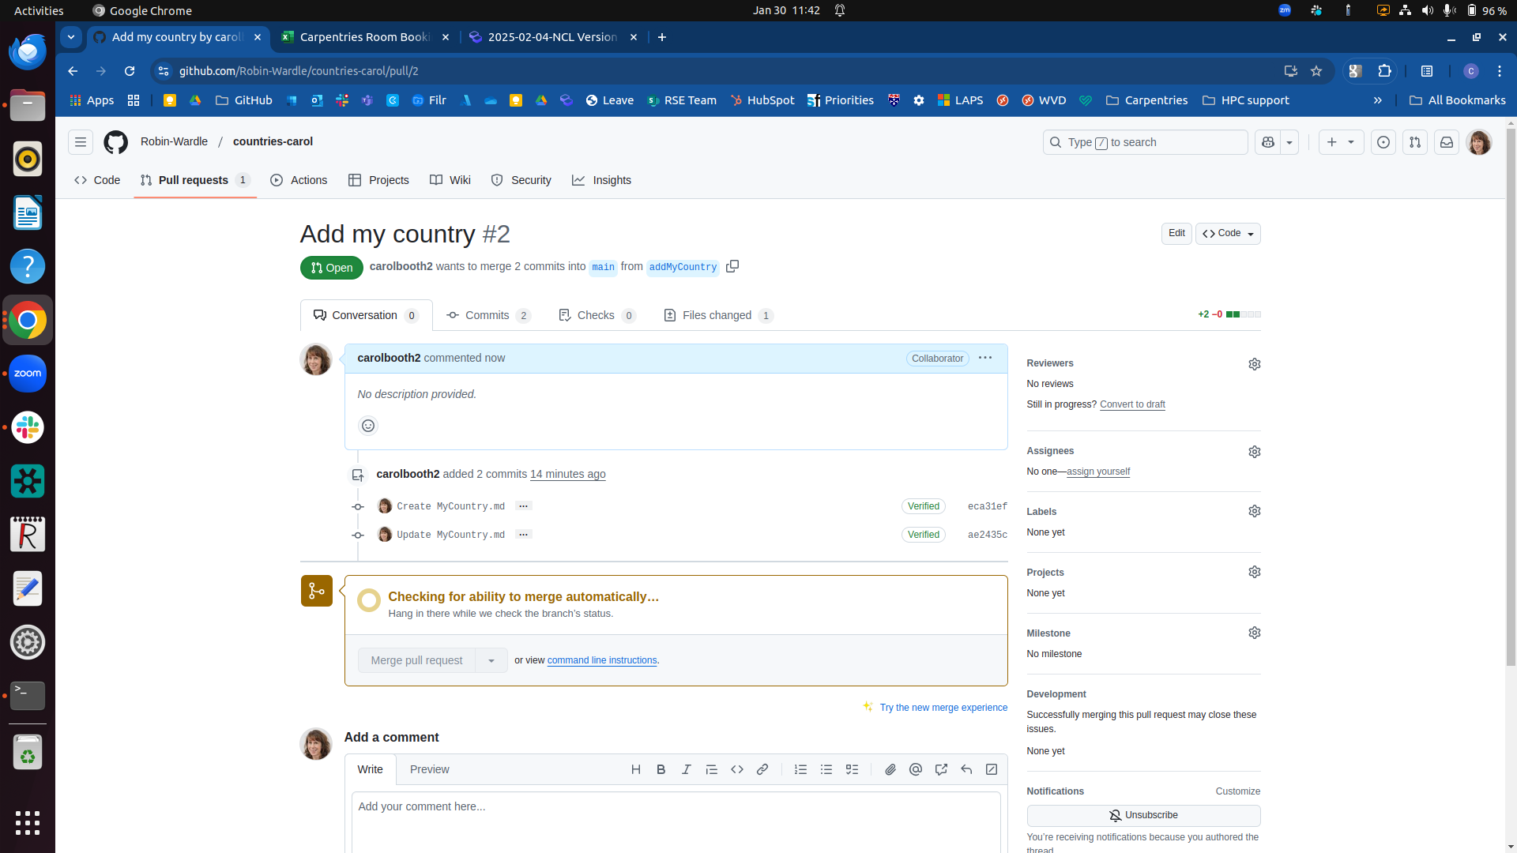
Task: Expand the Reviewers settings gear
Action: pos(1255,363)
